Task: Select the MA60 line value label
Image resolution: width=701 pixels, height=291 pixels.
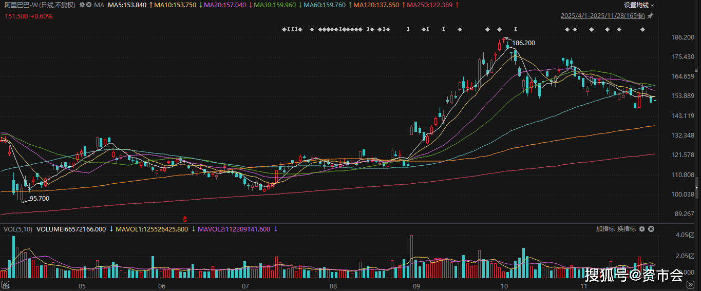Action: click(325, 5)
